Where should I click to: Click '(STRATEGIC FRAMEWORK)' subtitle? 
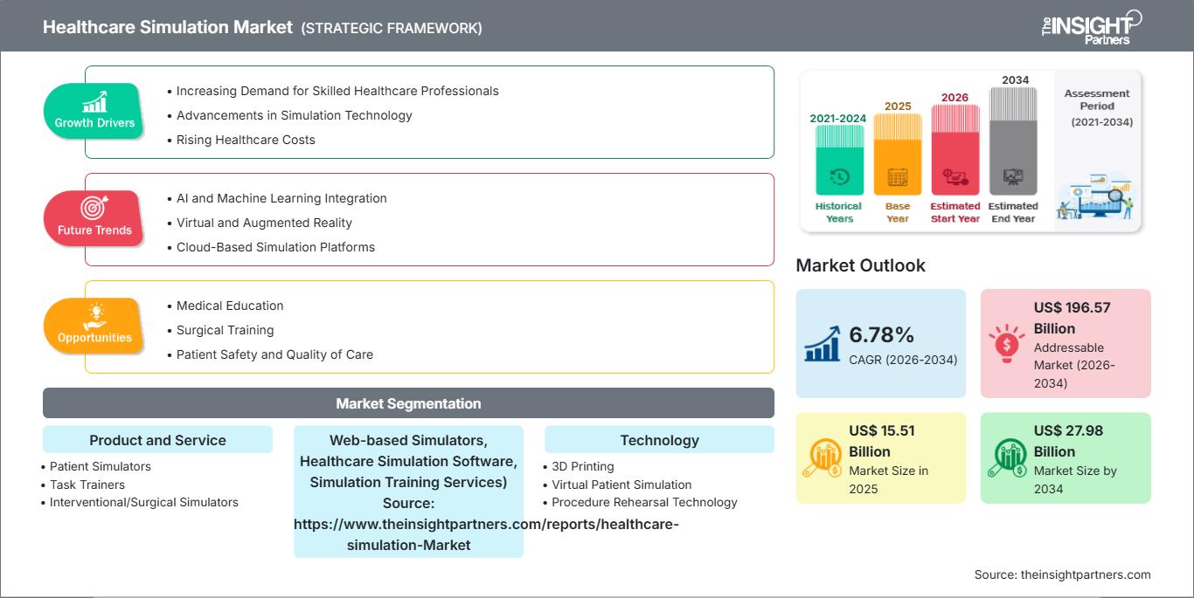[x=392, y=28]
